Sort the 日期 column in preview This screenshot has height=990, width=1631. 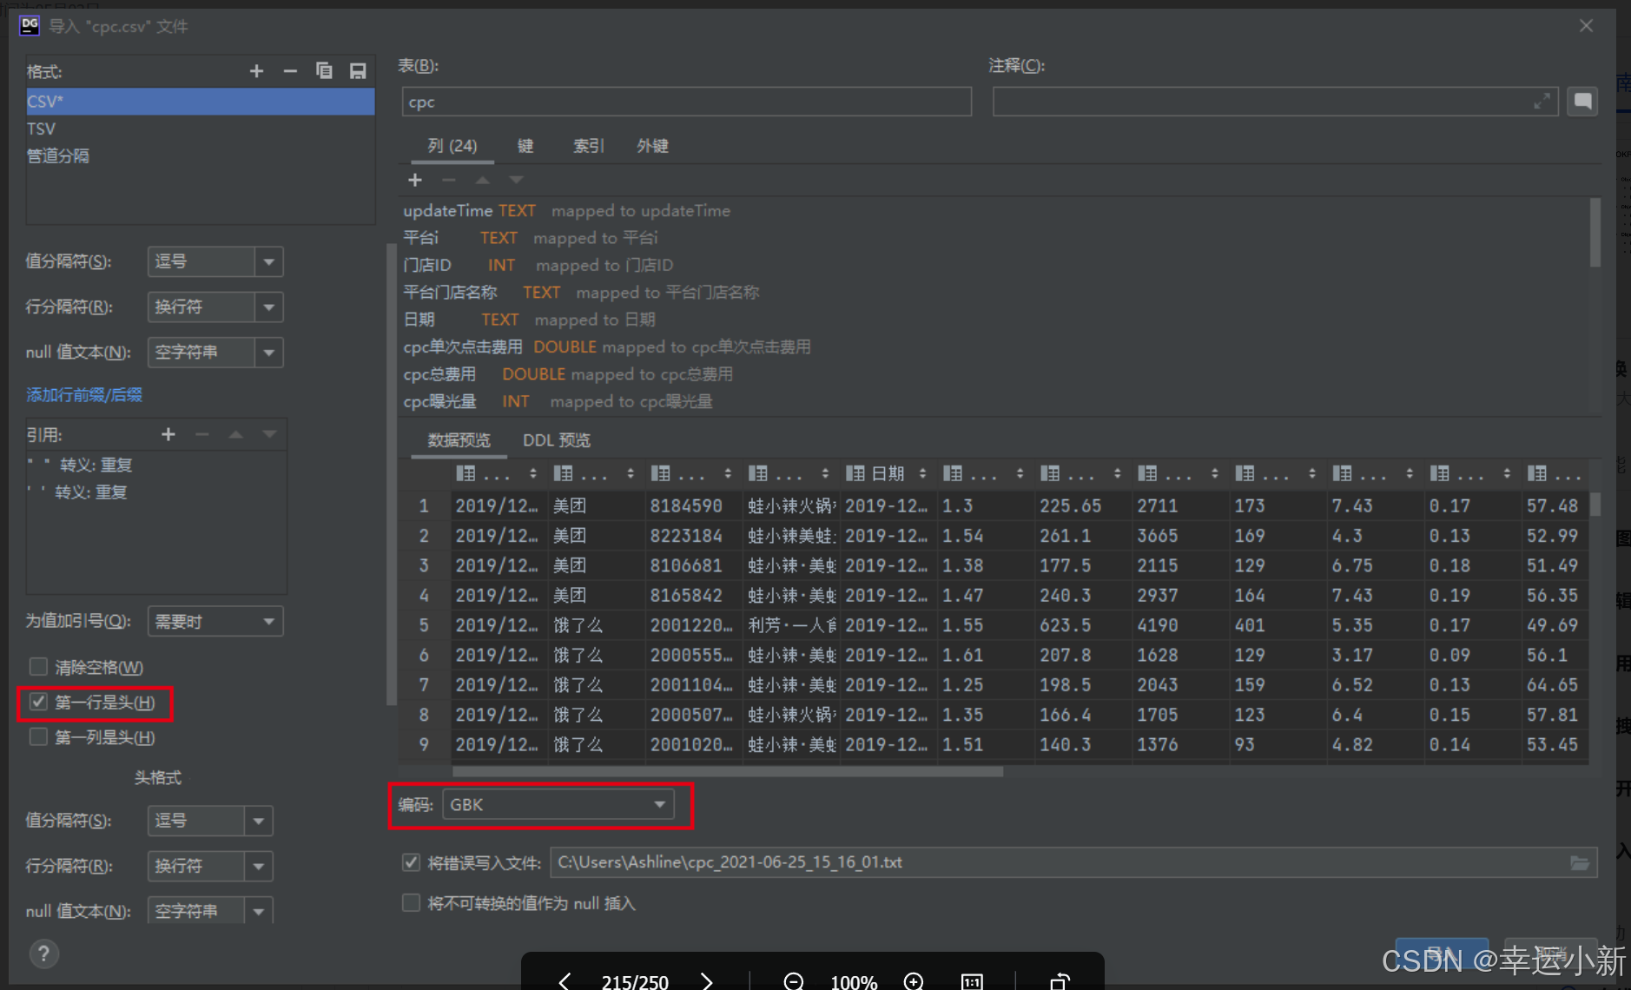pos(922,473)
